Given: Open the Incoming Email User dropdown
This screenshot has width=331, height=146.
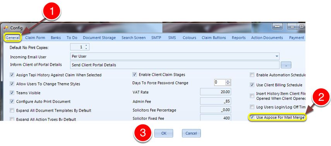Looking at the screenshot, I should coord(277,56).
